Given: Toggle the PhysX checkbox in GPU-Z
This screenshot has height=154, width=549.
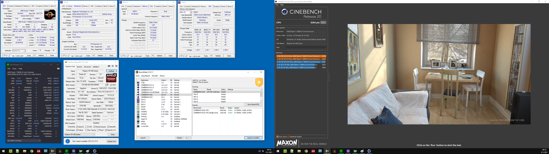Looking at the screenshot, I should 98,130.
